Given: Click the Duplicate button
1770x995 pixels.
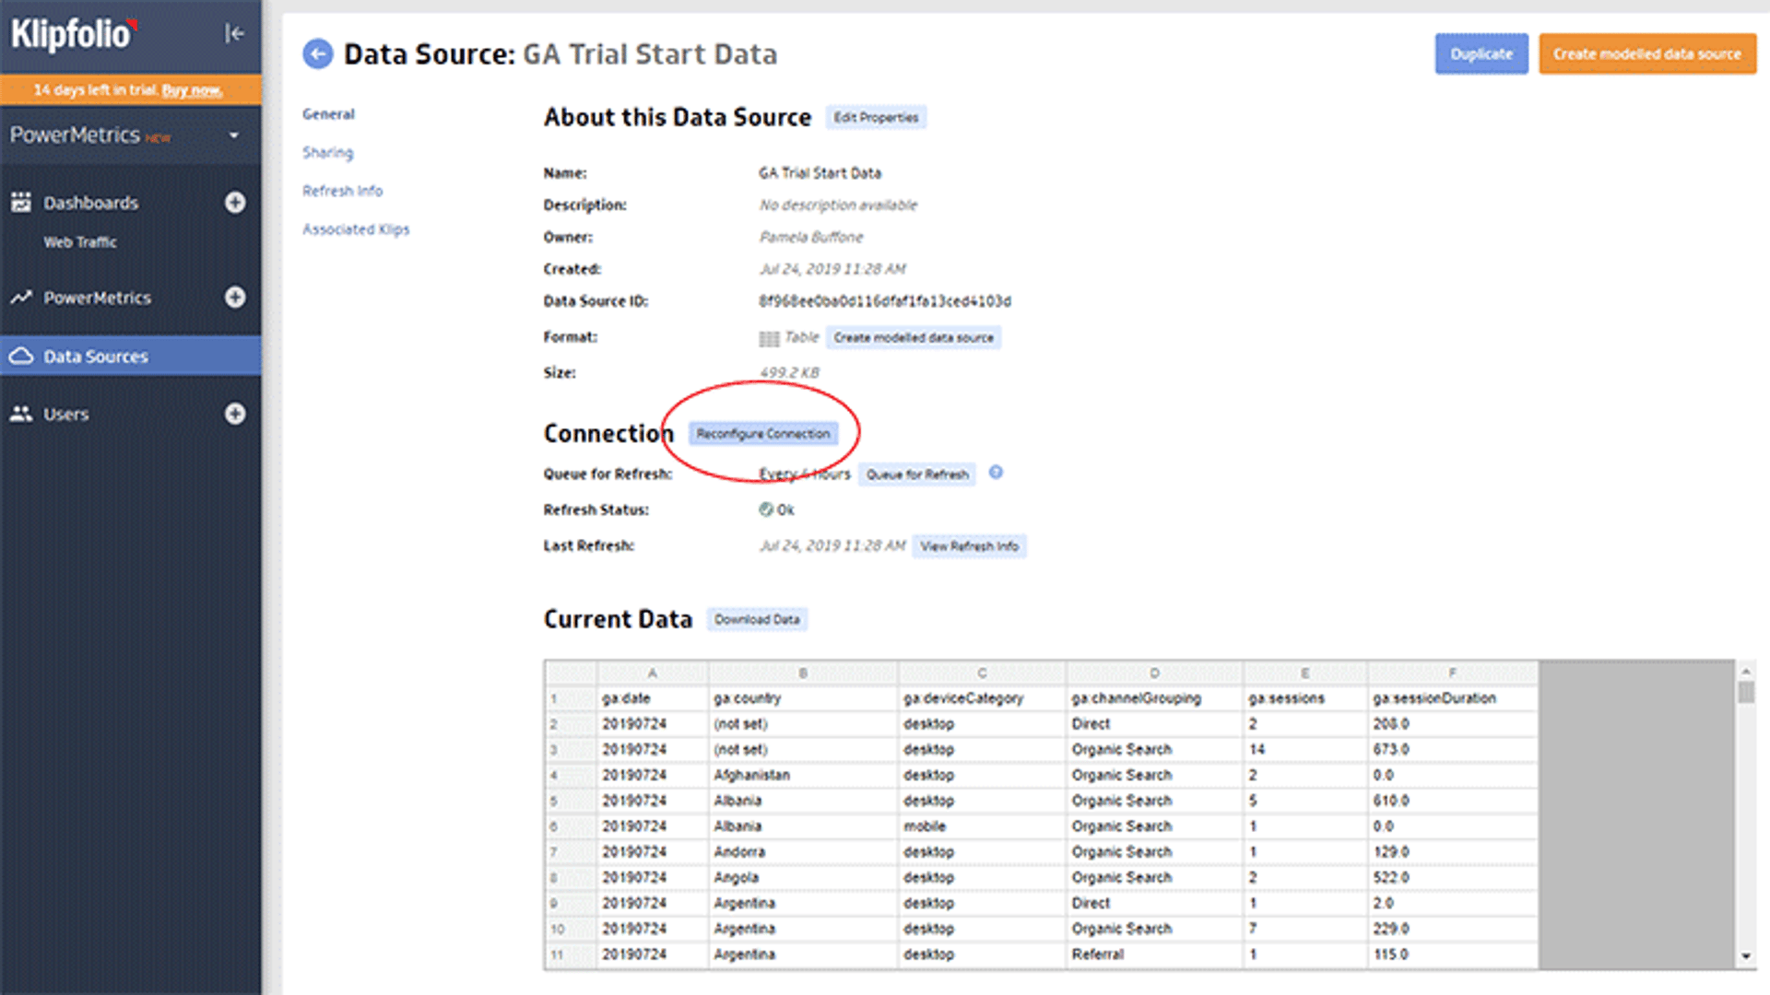Looking at the screenshot, I should pyautogui.click(x=1481, y=53).
